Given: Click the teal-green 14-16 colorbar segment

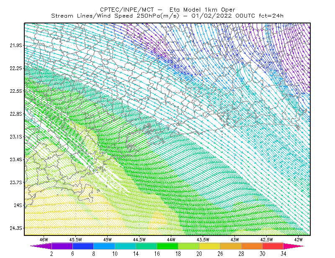Looking at the screenshot, I should click(x=146, y=246).
